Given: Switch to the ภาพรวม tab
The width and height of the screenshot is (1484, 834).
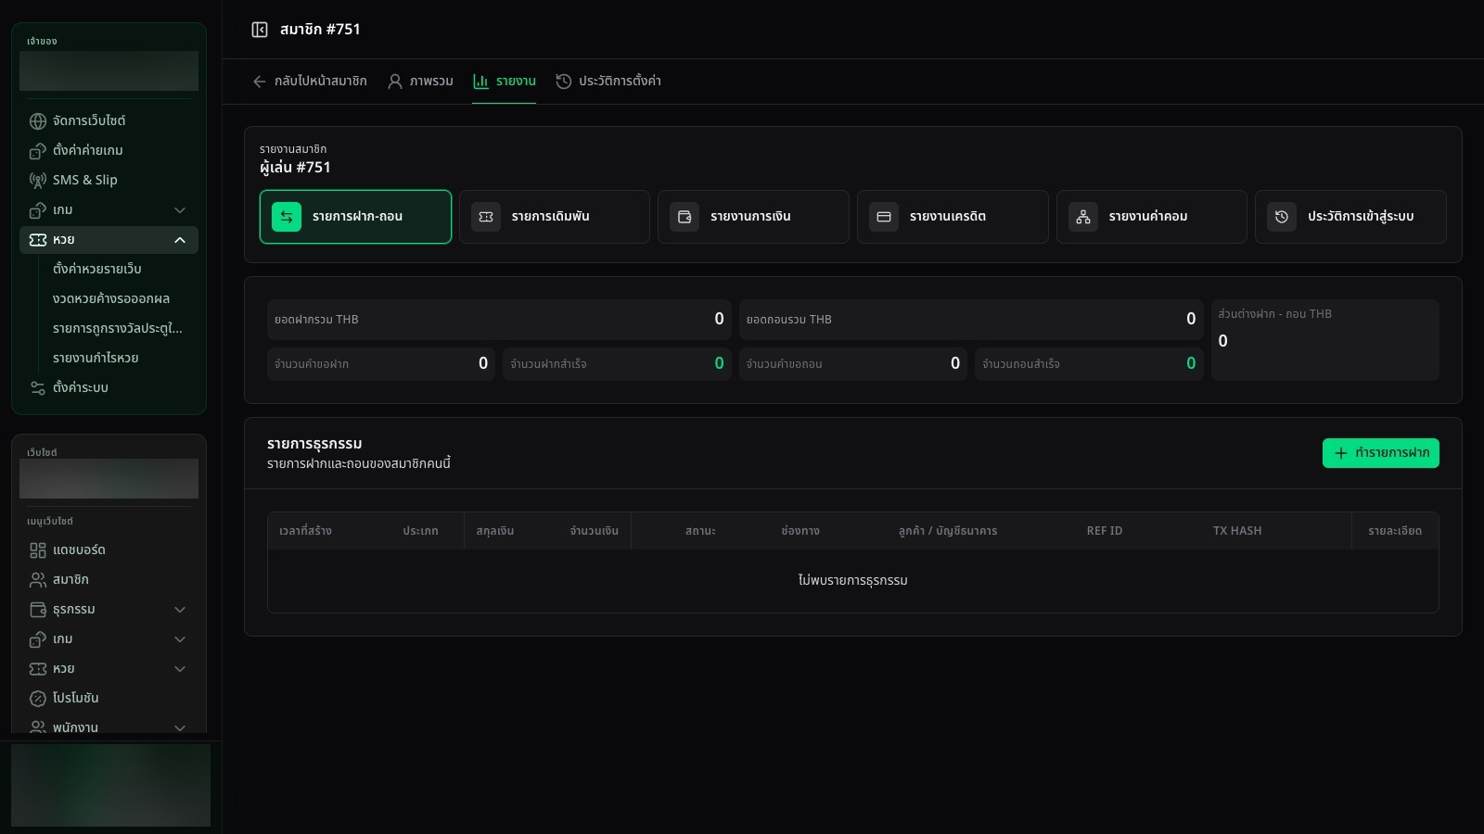Looking at the screenshot, I should [x=420, y=82].
